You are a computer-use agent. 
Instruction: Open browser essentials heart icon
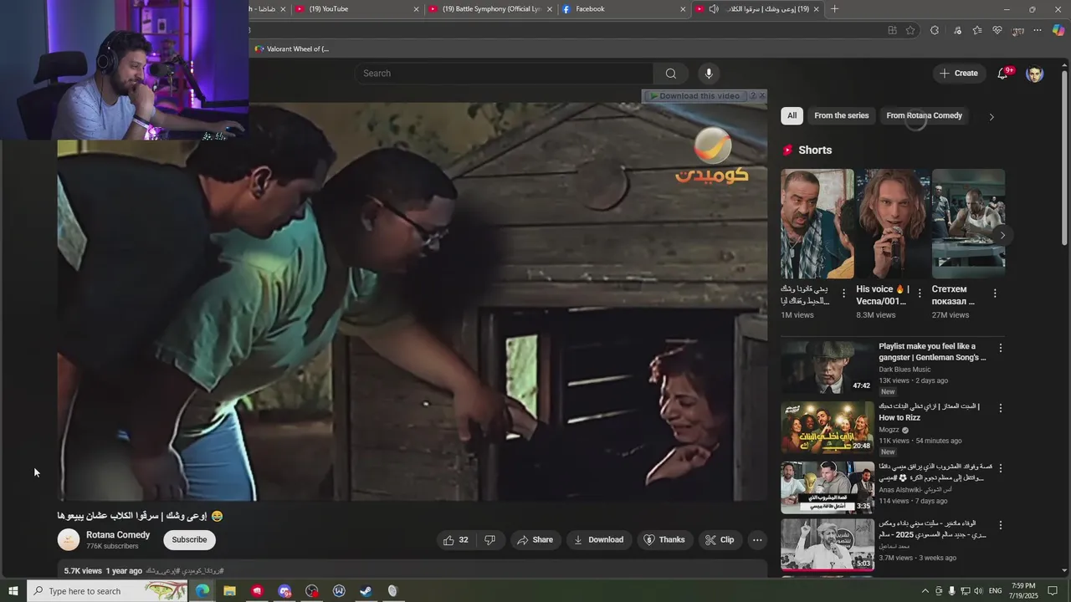[x=997, y=30]
